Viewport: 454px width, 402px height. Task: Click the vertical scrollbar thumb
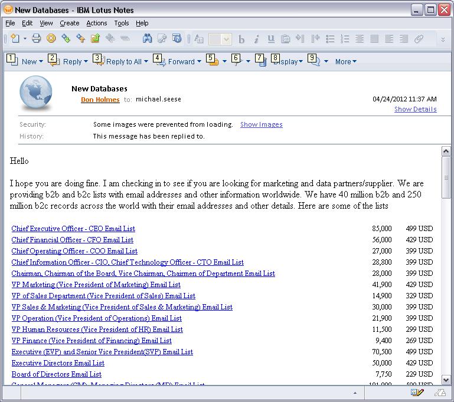click(446, 177)
